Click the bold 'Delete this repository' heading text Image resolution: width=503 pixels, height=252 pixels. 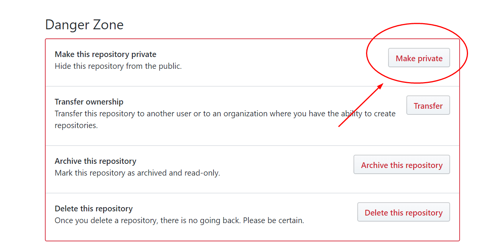click(94, 209)
